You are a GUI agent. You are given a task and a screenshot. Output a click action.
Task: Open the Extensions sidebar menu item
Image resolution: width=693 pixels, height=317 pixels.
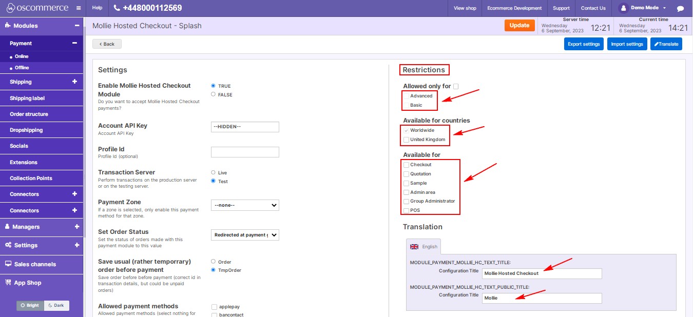tap(24, 162)
